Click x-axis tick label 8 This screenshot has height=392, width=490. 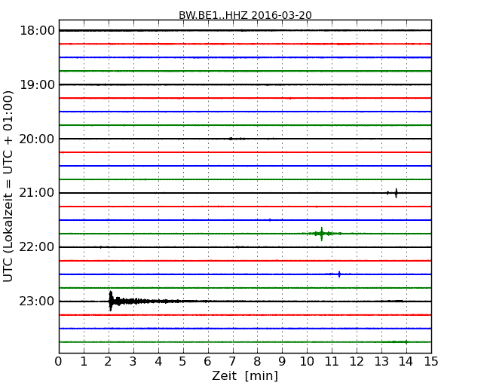coord(257,361)
